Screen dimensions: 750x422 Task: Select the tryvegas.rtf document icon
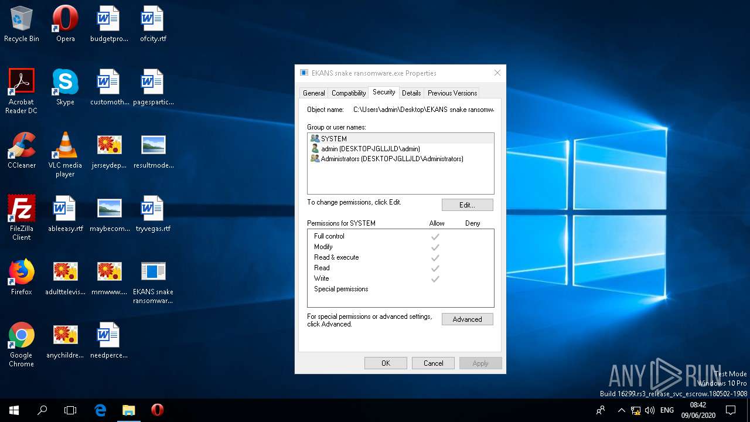click(153, 214)
